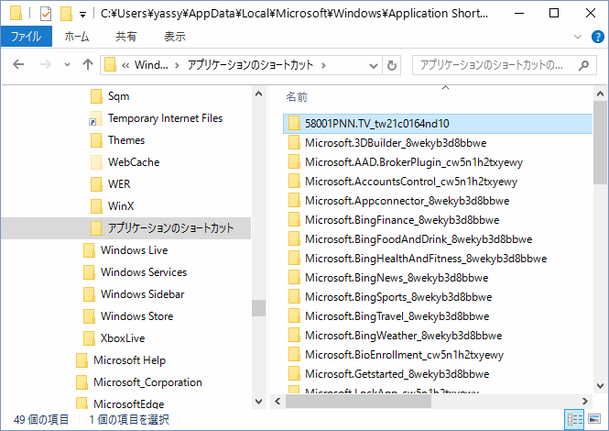609x431 pixels.
Task: Click the Wind... breadcrumb segment
Action: click(x=151, y=65)
